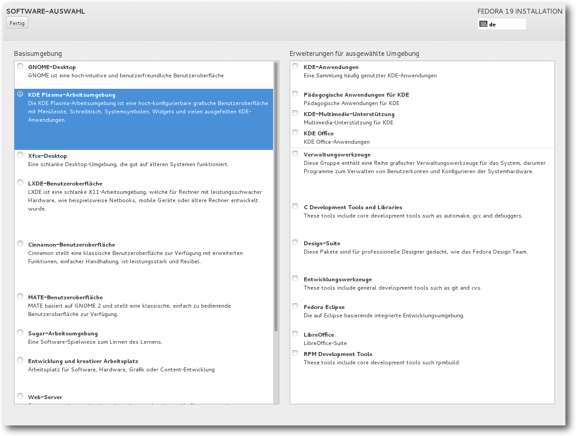Image resolution: width=576 pixels, height=436 pixels.
Task: Select the Xfce-Desktop environment option
Action: [20, 155]
